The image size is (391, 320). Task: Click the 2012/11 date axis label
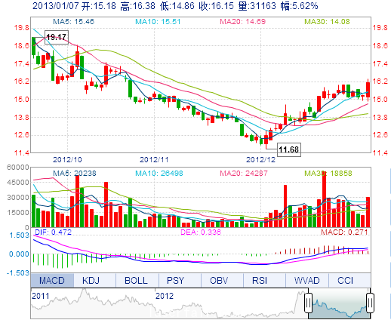(154, 159)
